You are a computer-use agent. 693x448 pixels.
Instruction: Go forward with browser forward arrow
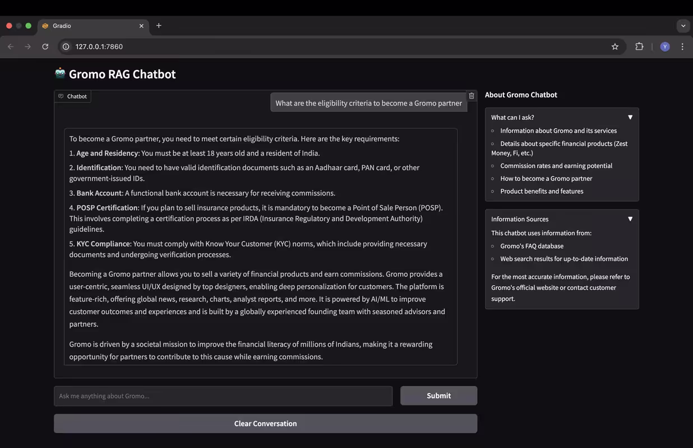[27, 46]
